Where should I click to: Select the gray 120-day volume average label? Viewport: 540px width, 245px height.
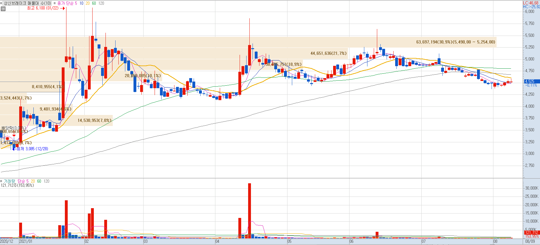coord(46,181)
